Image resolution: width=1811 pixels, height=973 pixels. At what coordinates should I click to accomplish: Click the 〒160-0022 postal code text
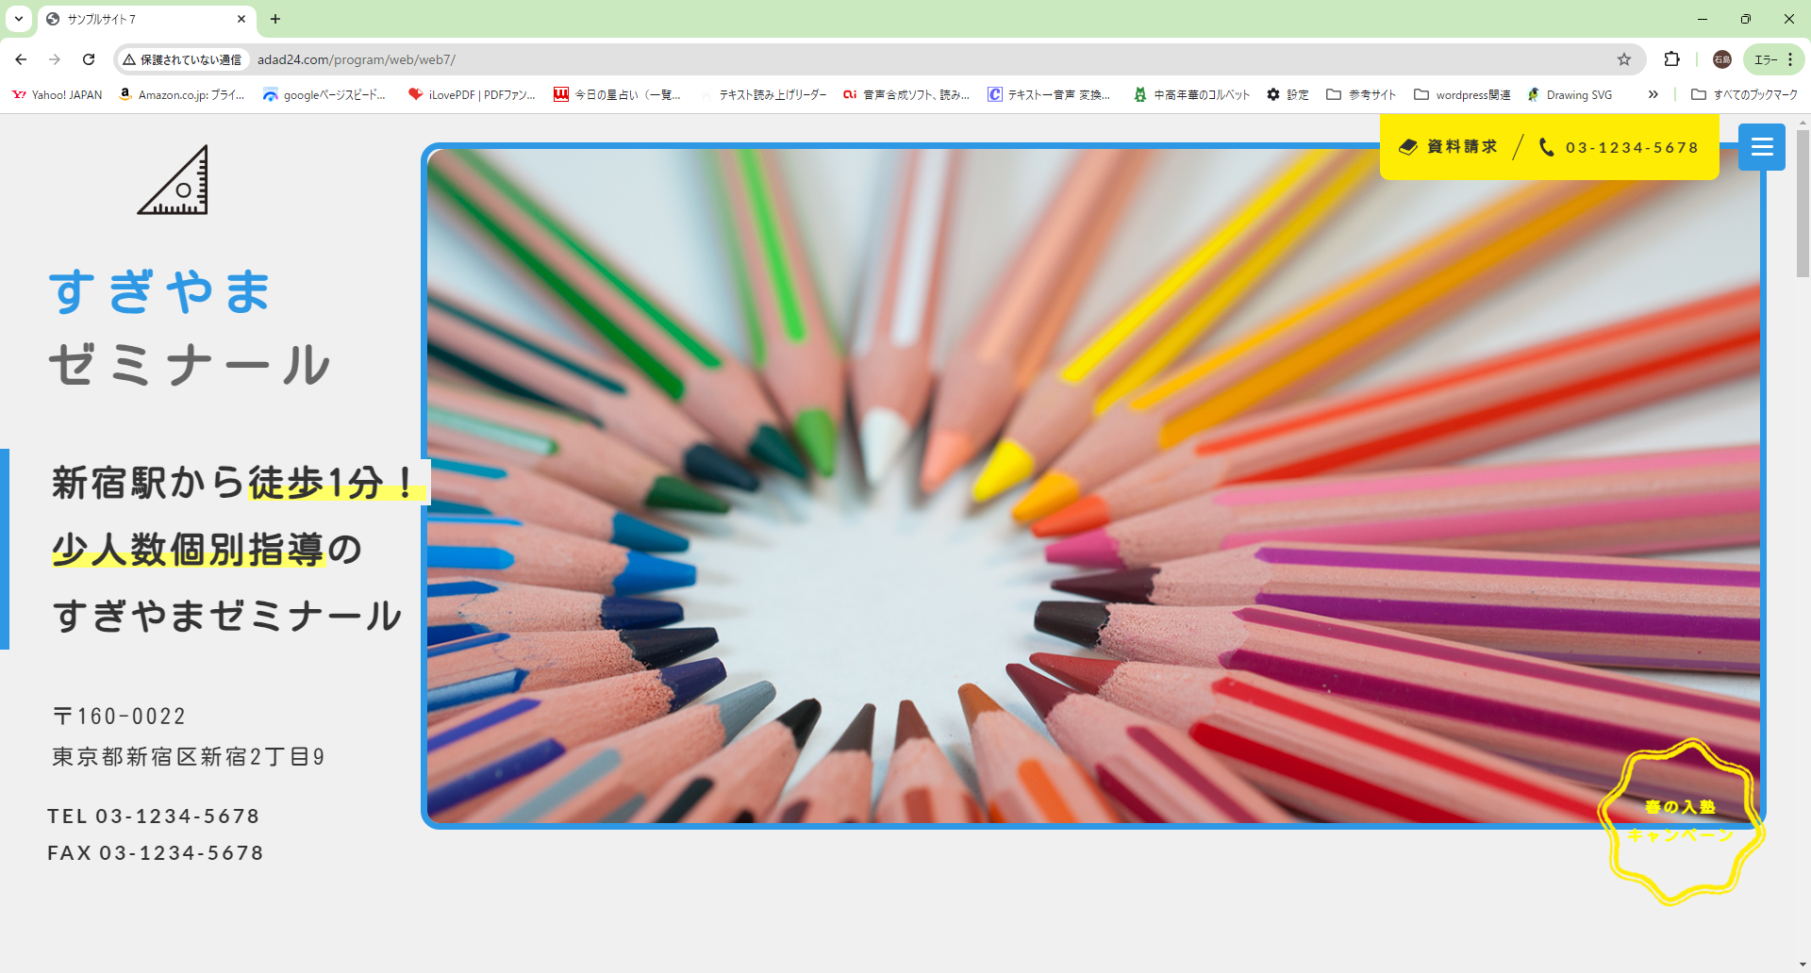click(119, 717)
